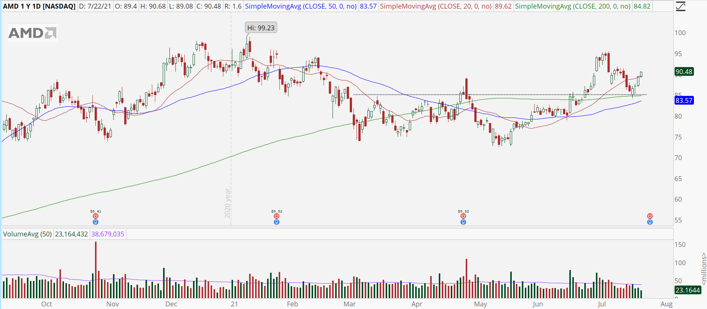The width and height of the screenshot is (707, 309).
Task: Click the vertical 2020 year marker label
Action: [227, 204]
